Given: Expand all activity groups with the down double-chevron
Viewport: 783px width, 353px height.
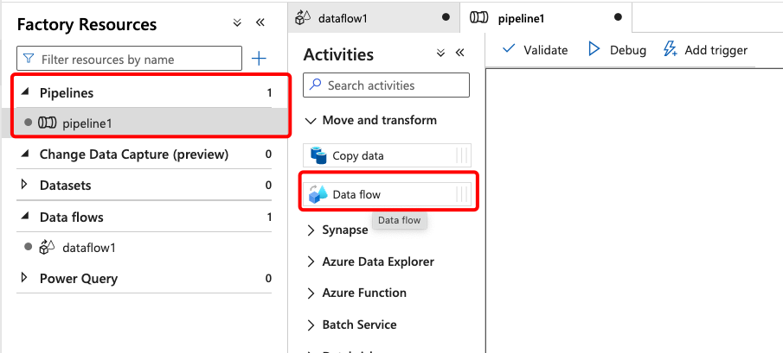Looking at the screenshot, I should [440, 54].
